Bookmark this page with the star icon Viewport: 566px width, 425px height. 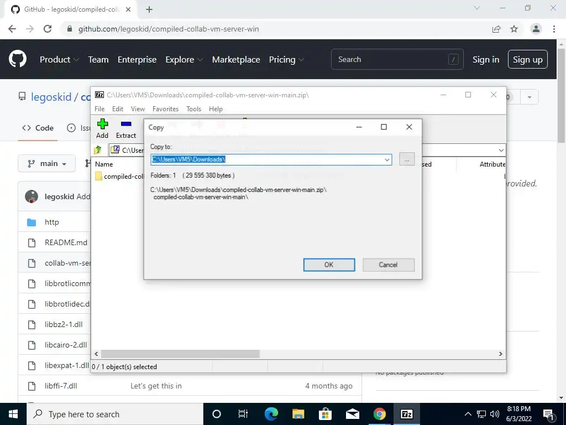tap(514, 29)
